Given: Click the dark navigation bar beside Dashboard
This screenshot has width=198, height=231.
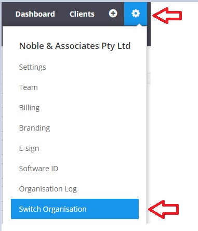Looking at the screenshot, I should [x=9, y=14].
